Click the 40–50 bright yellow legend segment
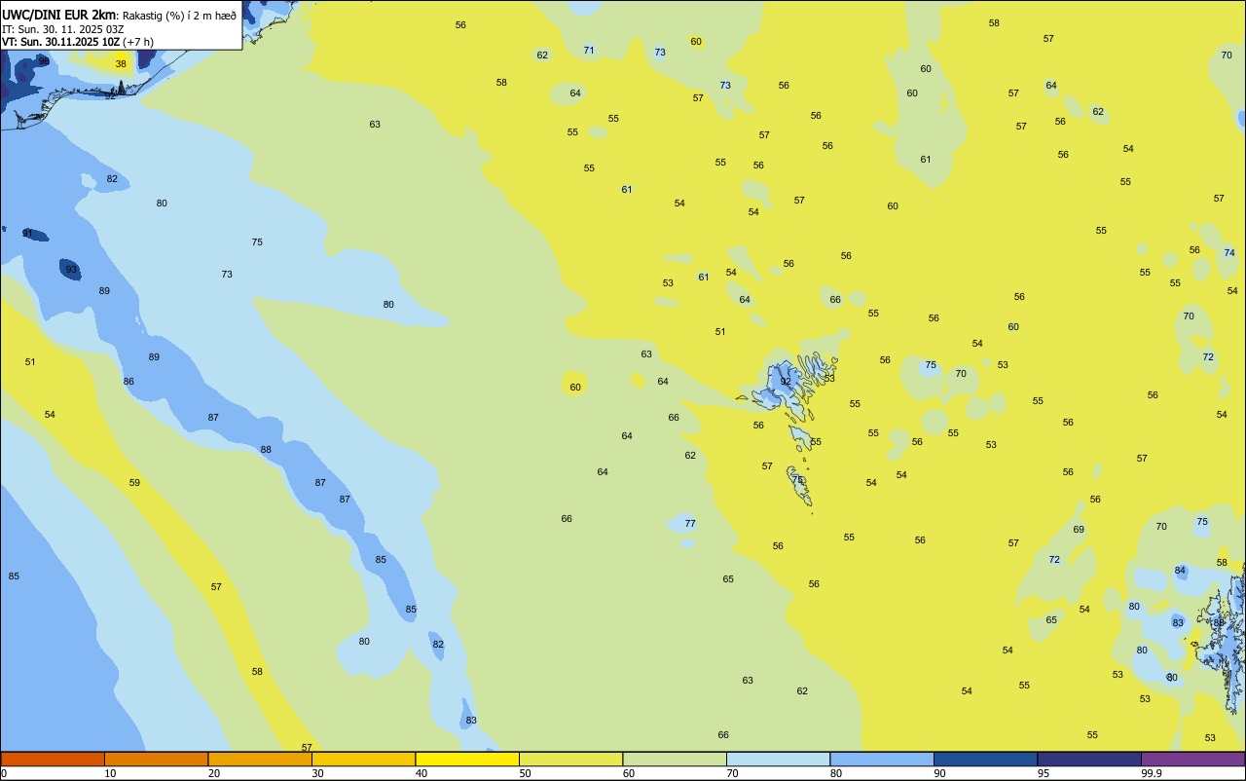The height and width of the screenshot is (781, 1246). point(467,759)
